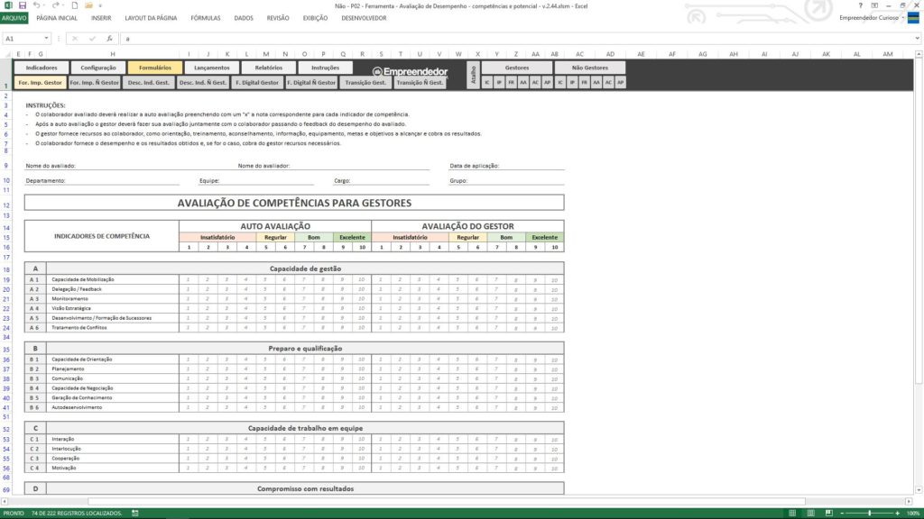Open the ARQUIVO menu
The width and height of the screenshot is (924, 519).
tap(14, 17)
